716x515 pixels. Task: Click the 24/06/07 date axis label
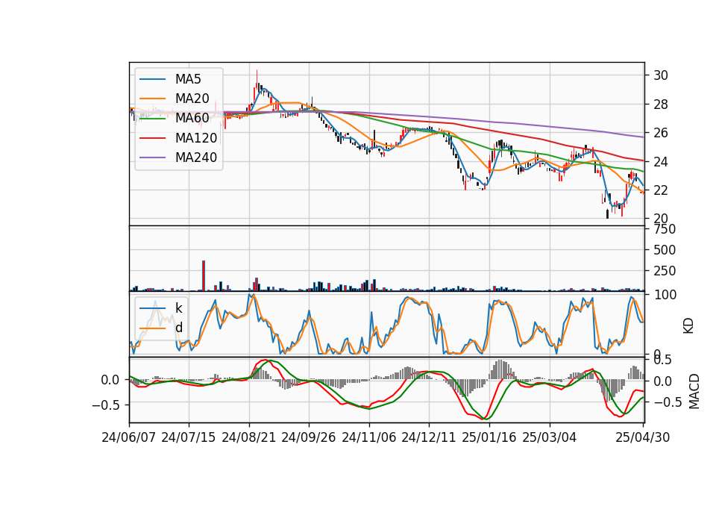[x=129, y=437]
